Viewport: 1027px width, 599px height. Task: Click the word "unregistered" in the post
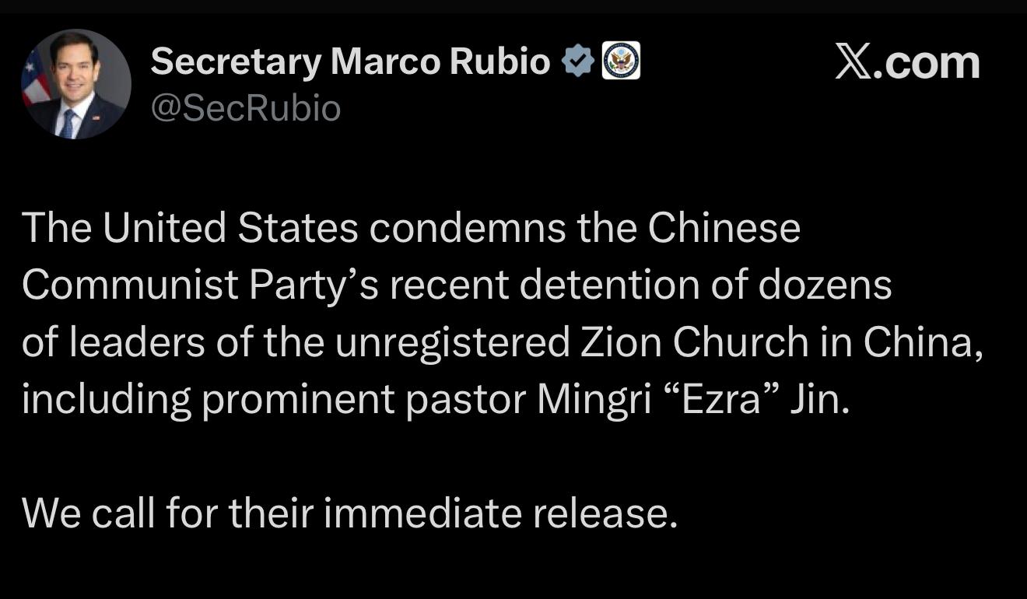pos(452,342)
